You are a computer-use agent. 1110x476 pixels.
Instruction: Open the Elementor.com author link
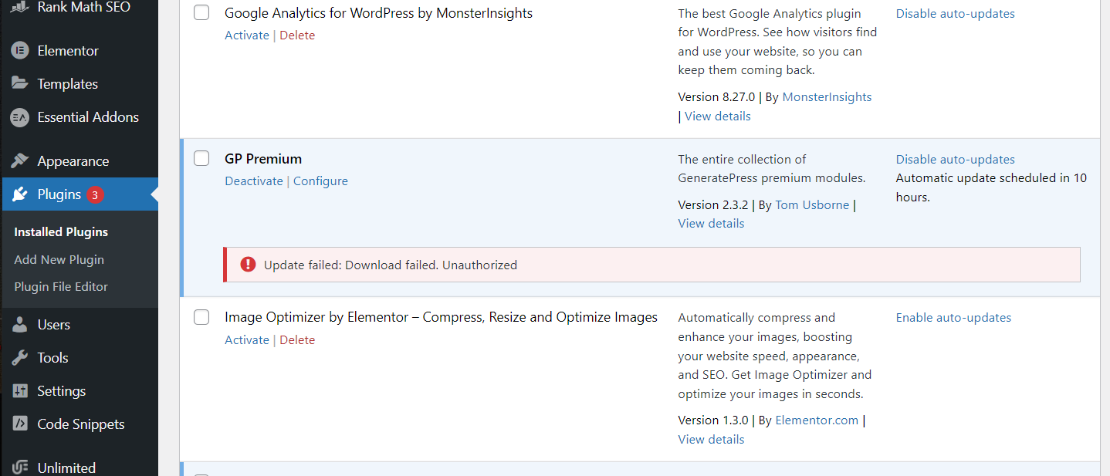click(x=817, y=420)
